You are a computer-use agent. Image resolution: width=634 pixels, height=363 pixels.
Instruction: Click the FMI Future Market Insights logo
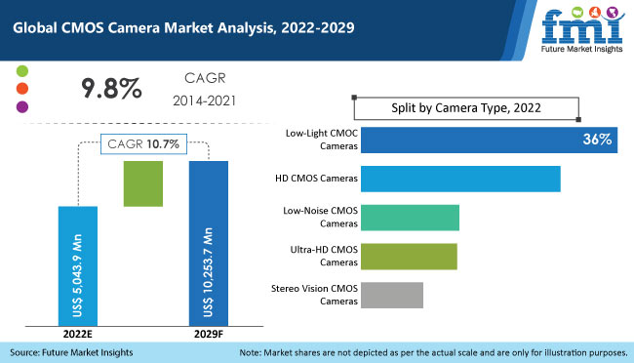coord(582,29)
